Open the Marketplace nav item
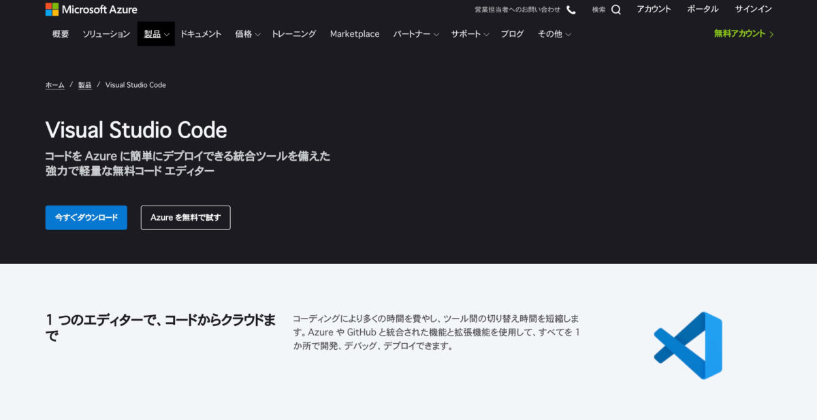The width and height of the screenshot is (817, 420). point(355,34)
